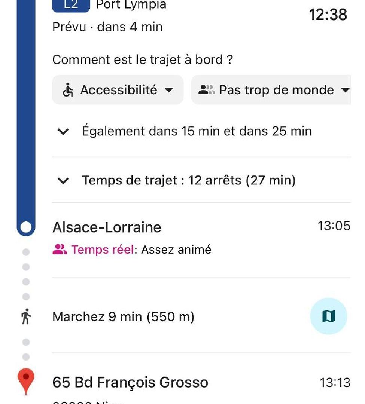
Task: Tap the Port Lympia direction label
Action: pyautogui.click(x=131, y=4)
